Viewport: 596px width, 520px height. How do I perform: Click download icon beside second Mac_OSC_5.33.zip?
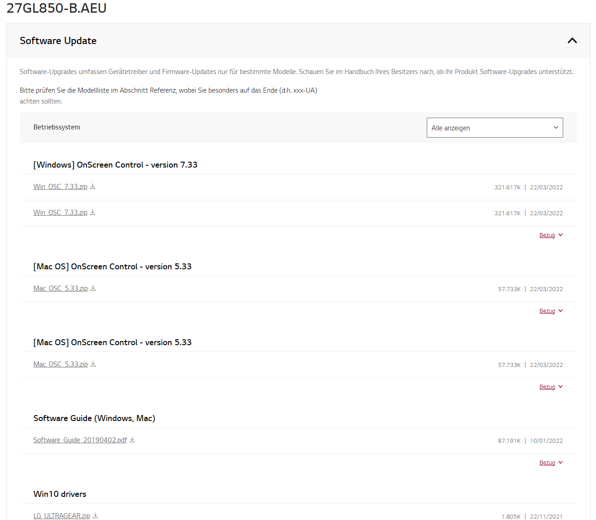(93, 364)
